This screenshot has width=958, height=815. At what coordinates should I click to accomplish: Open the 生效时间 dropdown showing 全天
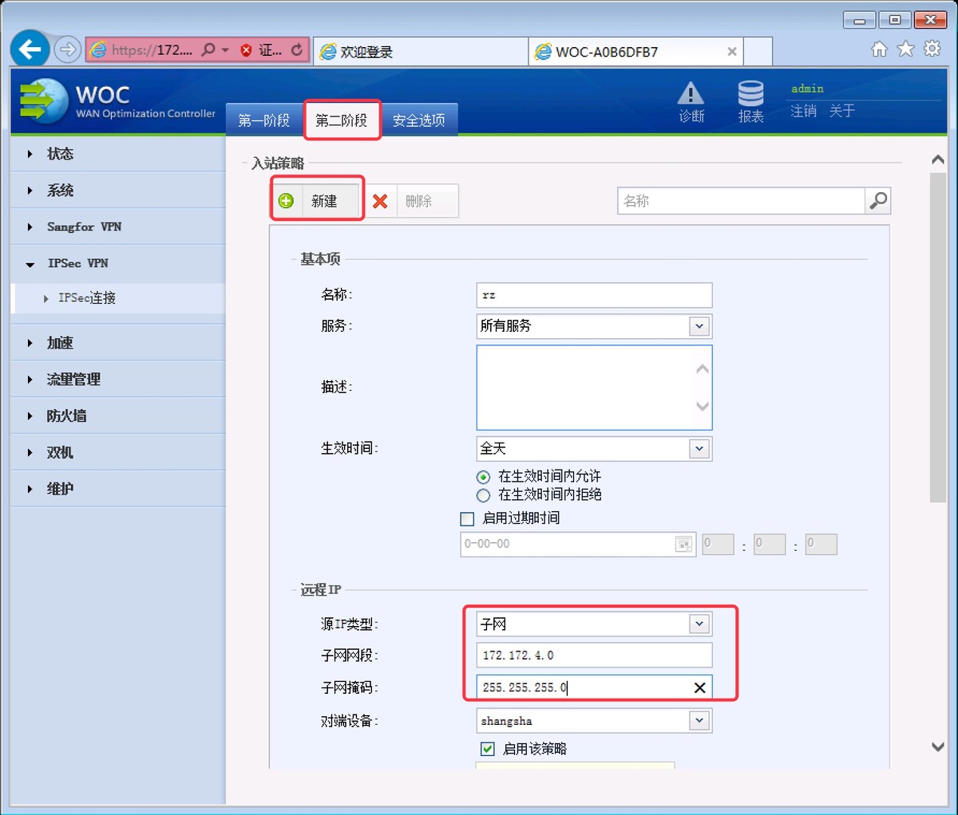point(699,448)
